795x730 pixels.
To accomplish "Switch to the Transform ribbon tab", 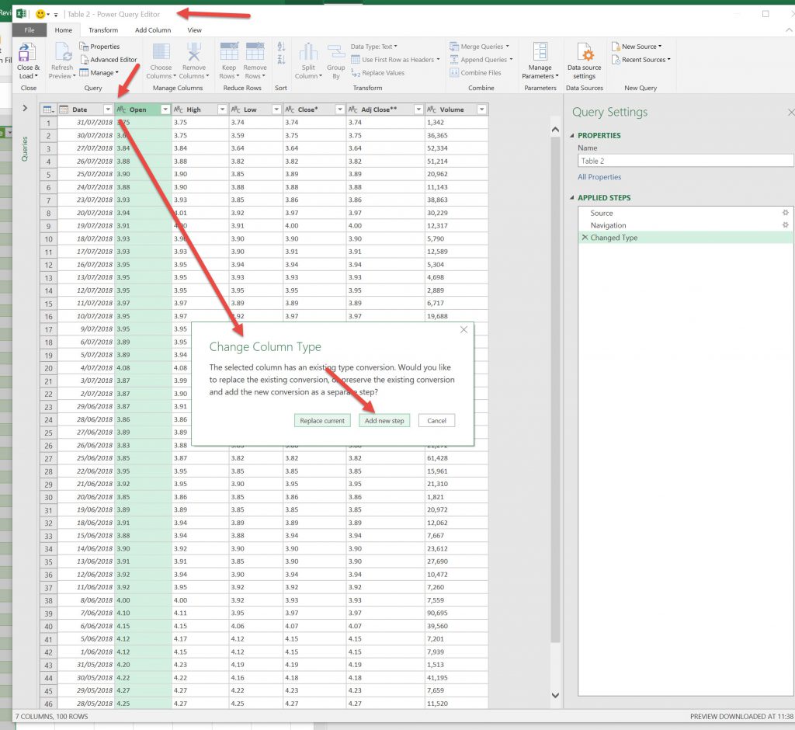I will [x=103, y=30].
